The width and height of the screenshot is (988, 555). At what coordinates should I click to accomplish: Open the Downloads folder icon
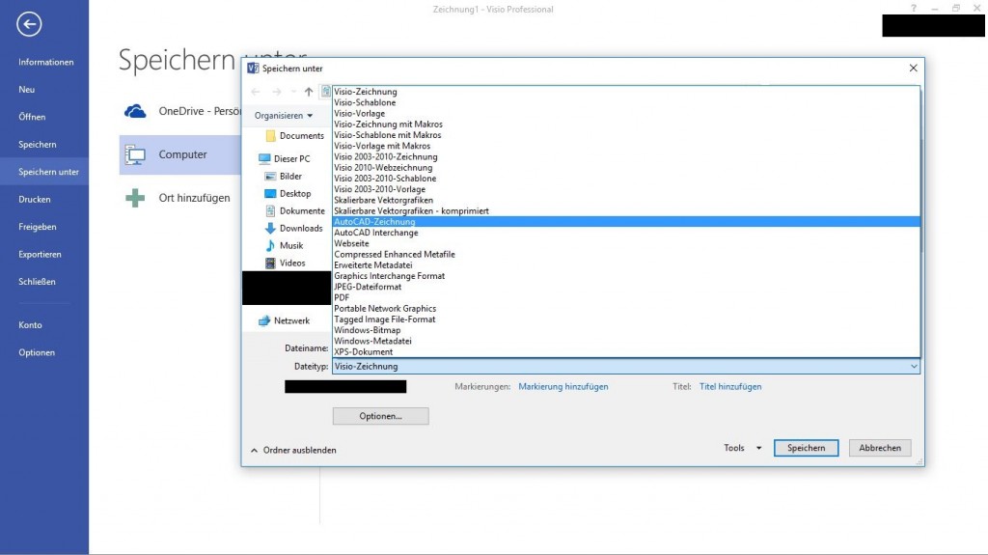click(271, 229)
